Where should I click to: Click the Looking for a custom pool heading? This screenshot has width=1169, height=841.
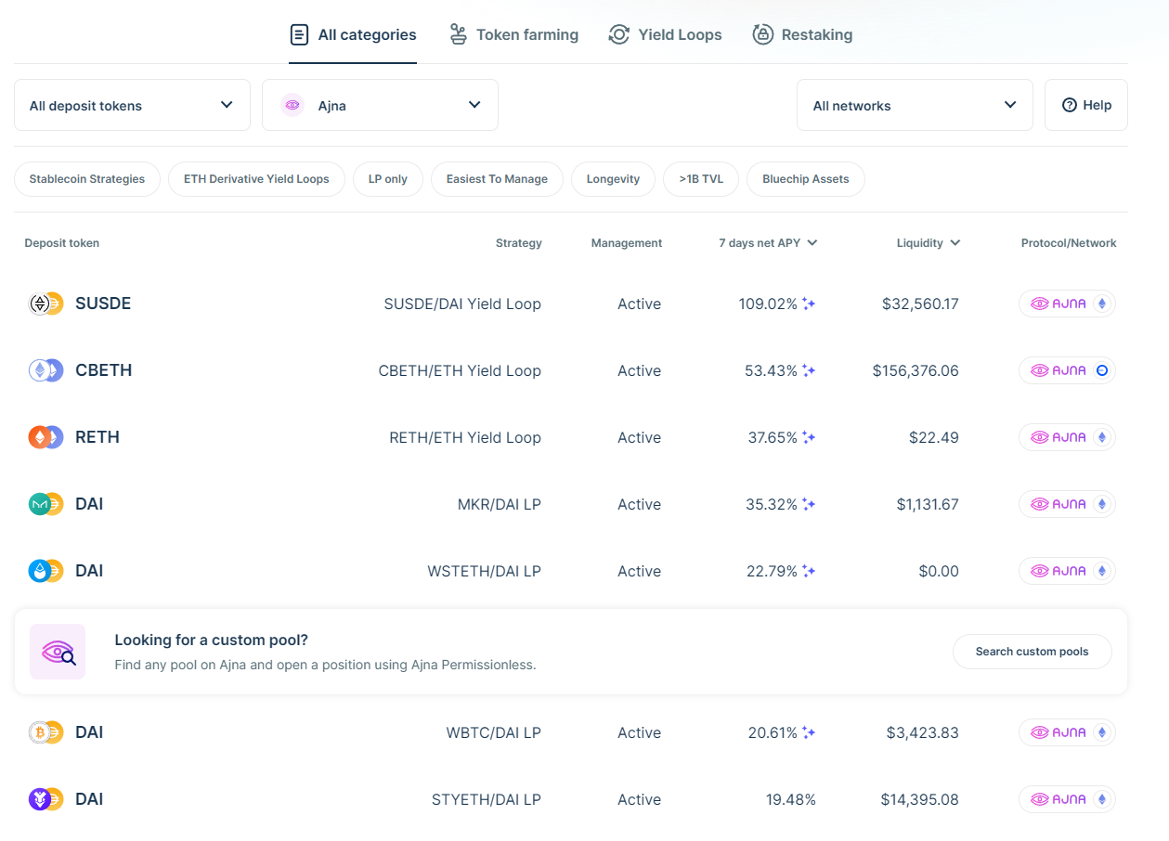click(211, 640)
